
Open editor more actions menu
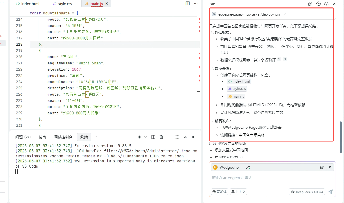click(196, 3)
